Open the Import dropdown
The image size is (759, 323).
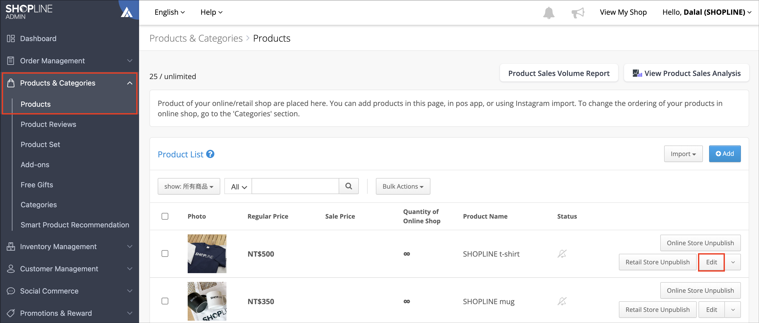point(683,154)
